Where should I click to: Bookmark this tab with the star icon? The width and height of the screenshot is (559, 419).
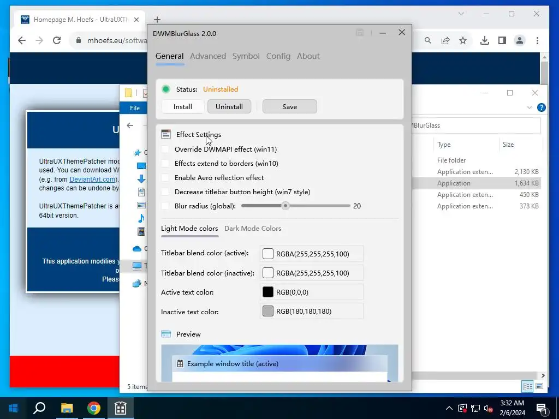point(463,40)
